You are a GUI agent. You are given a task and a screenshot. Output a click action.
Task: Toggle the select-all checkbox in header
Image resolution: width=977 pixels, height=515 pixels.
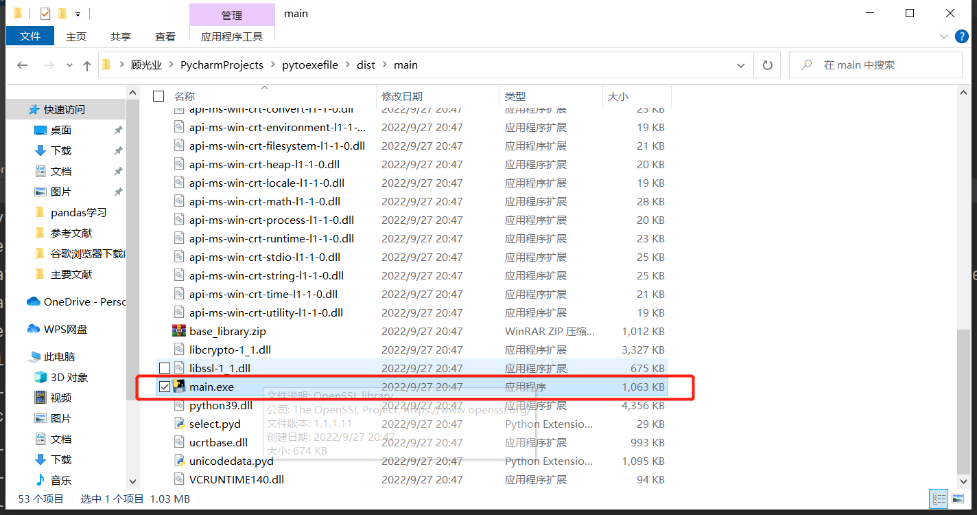pyautogui.click(x=158, y=96)
